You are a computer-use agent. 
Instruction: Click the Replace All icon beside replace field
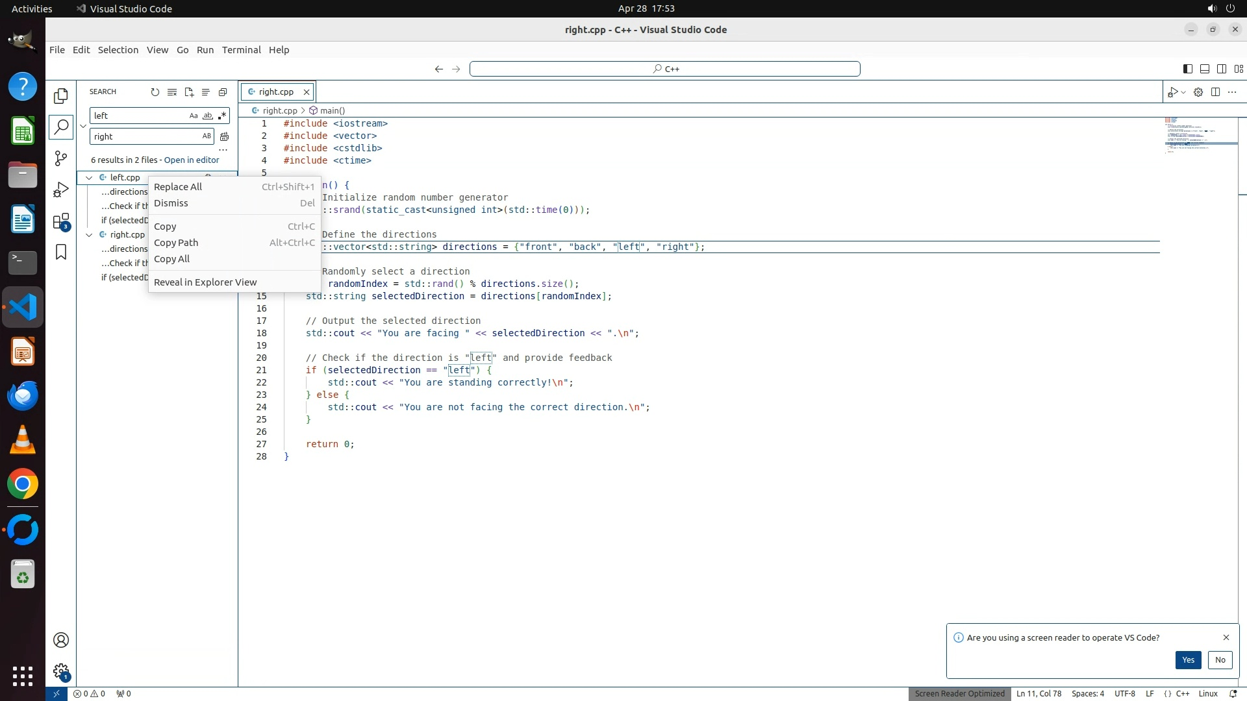point(224,136)
